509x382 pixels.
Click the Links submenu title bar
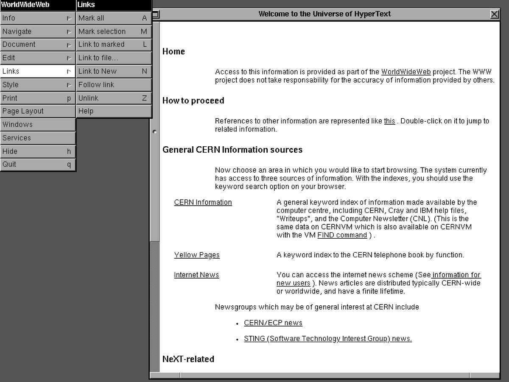pyautogui.click(x=114, y=5)
